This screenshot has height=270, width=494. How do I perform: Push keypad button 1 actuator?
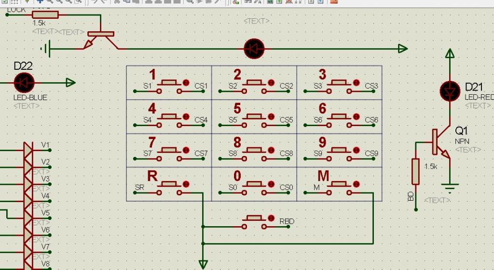[169, 83]
